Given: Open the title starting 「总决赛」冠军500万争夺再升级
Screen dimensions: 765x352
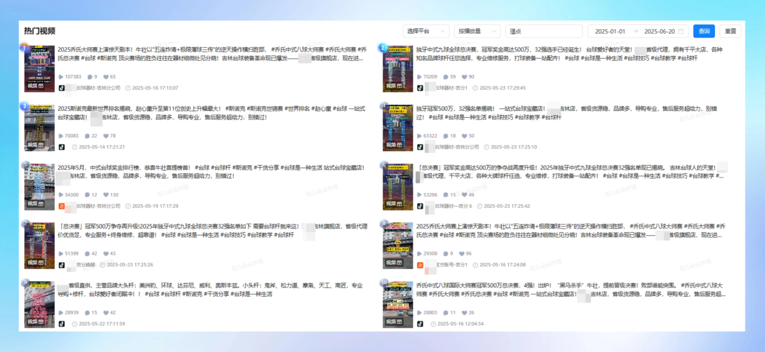Looking at the screenshot, I should pyautogui.click(x=212, y=231).
